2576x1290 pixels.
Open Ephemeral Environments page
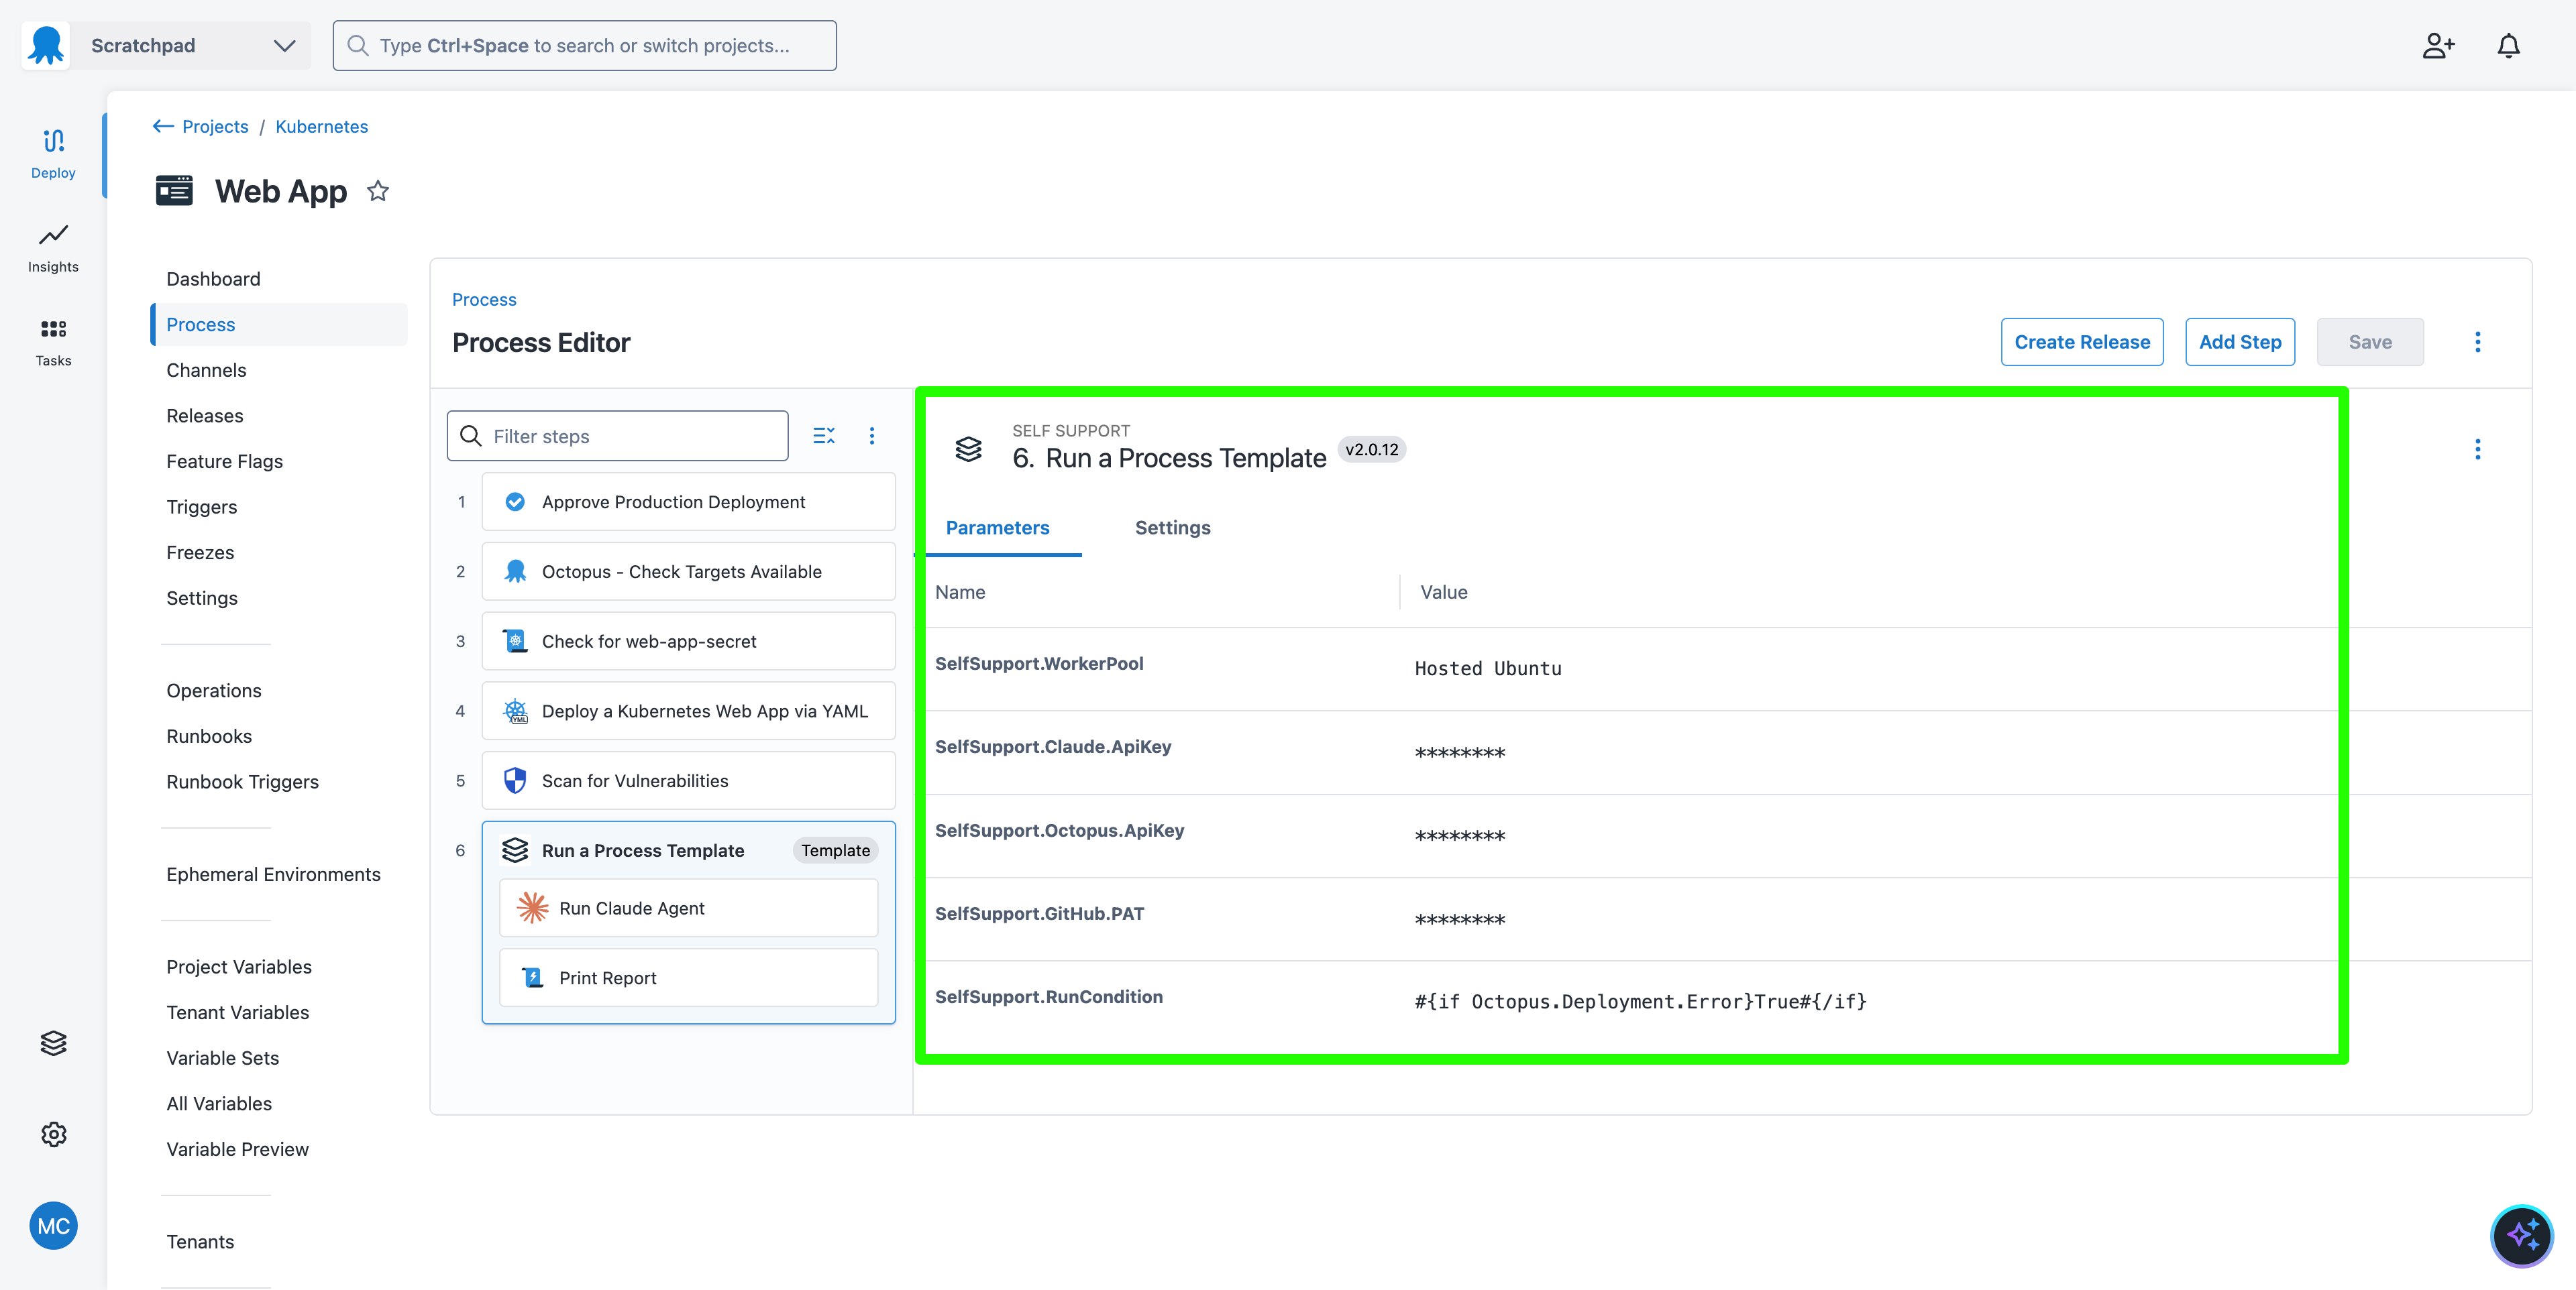pyautogui.click(x=274, y=874)
